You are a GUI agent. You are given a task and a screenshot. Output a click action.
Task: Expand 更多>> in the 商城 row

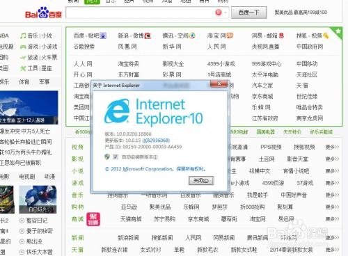332,219
